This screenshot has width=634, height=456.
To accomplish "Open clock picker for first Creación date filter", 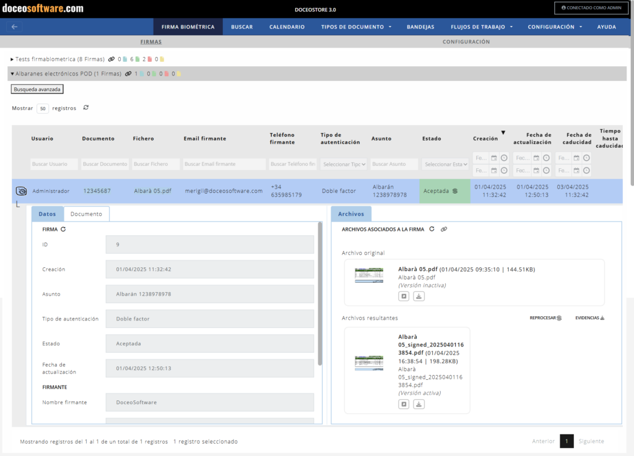I will 504,158.
